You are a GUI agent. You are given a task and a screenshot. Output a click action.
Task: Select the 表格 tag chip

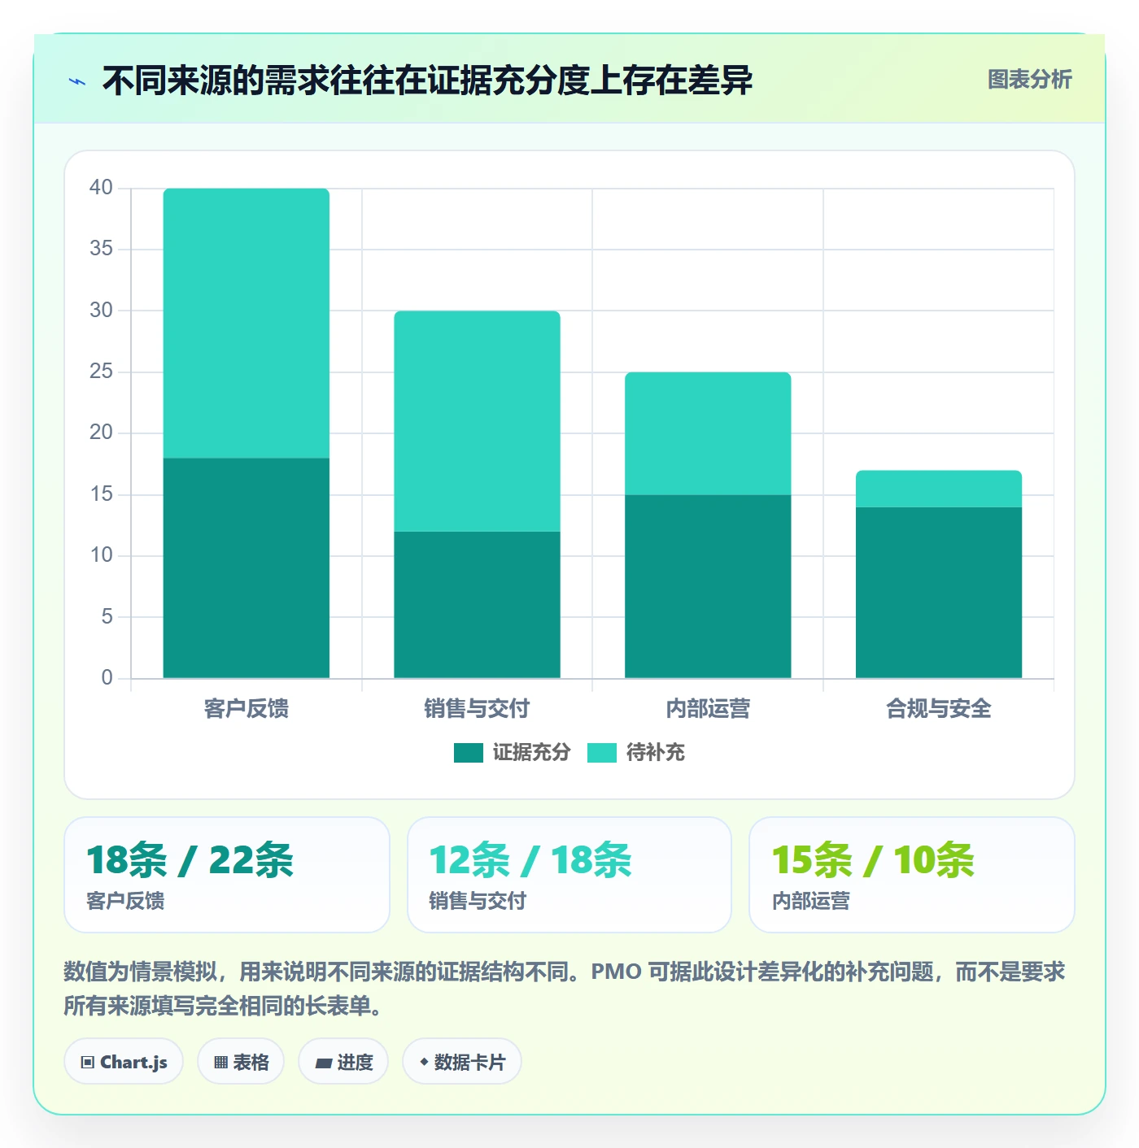click(241, 1062)
